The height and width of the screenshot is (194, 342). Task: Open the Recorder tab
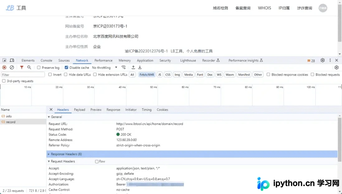(211, 60)
